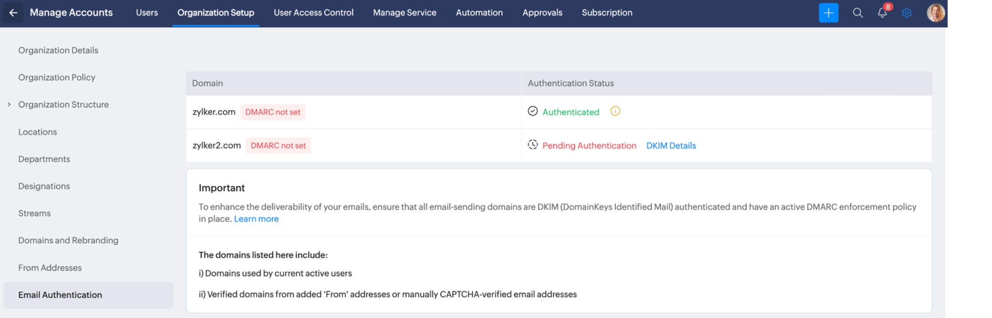Go to the Subscription tab
The width and height of the screenshot is (992, 318).
pyautogui.click(x=606, y=13)
